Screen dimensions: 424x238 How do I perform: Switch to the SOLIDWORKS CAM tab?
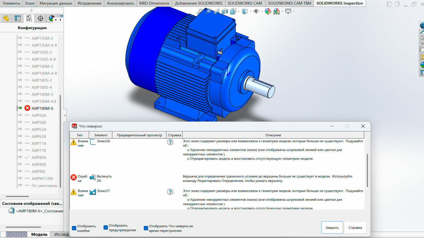244,3
